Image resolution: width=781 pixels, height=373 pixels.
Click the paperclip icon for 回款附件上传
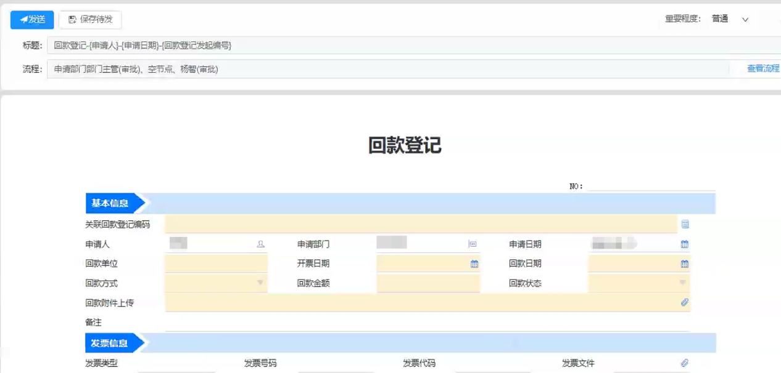click(x=684, y=303)
